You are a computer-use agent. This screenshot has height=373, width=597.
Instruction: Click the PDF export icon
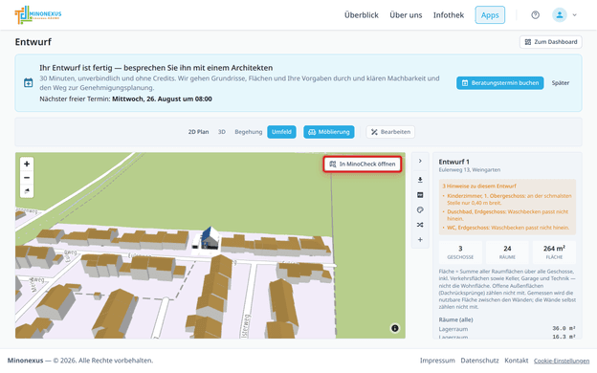coord(420,195)
